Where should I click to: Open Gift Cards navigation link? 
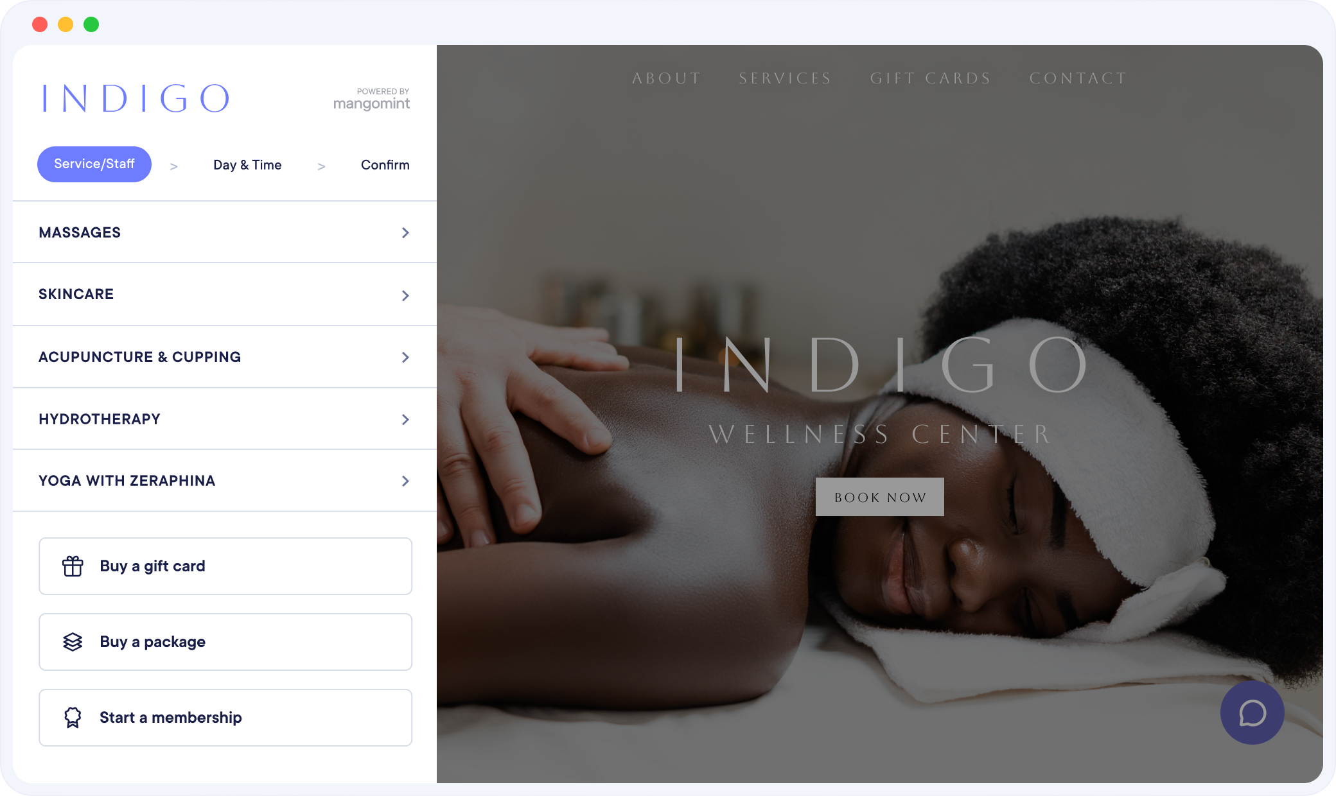tap(931, 78)
